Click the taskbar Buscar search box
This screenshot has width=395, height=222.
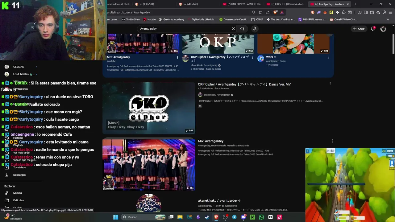(143, 217)
